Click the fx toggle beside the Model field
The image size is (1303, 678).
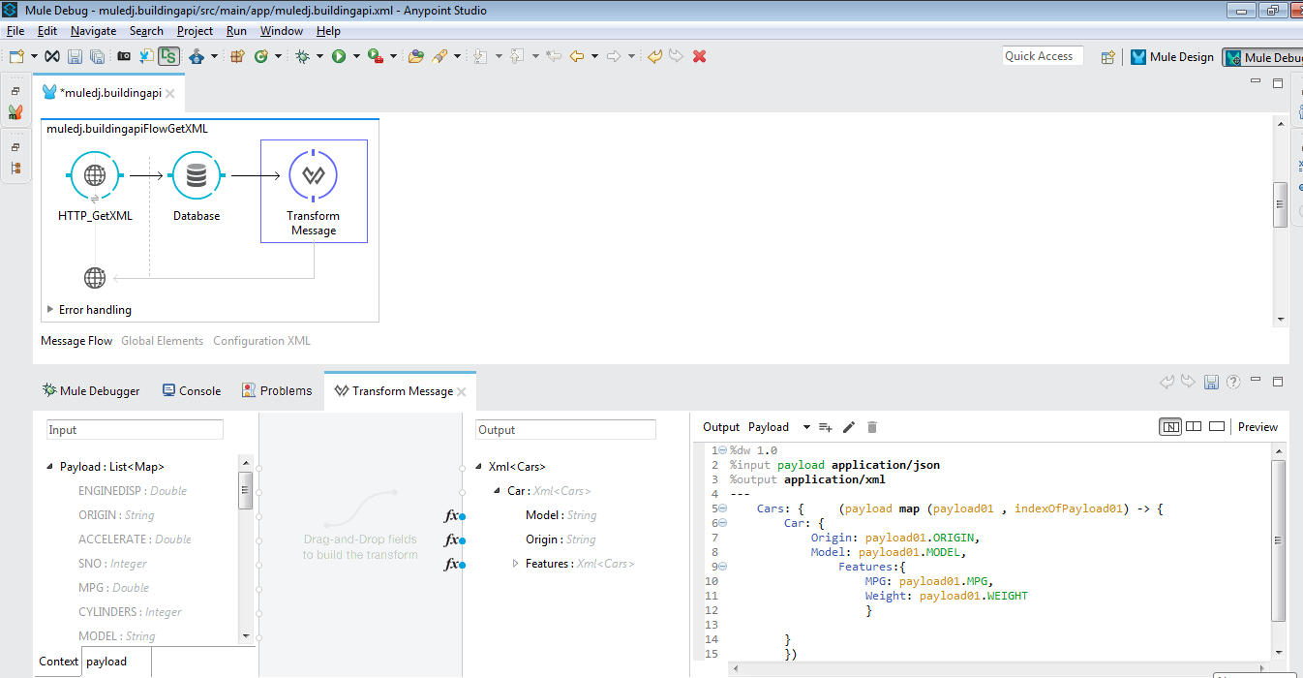(x=451, y=515)
